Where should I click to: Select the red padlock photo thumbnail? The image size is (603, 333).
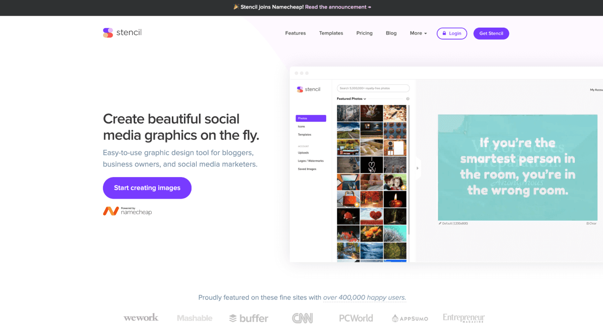348,199
